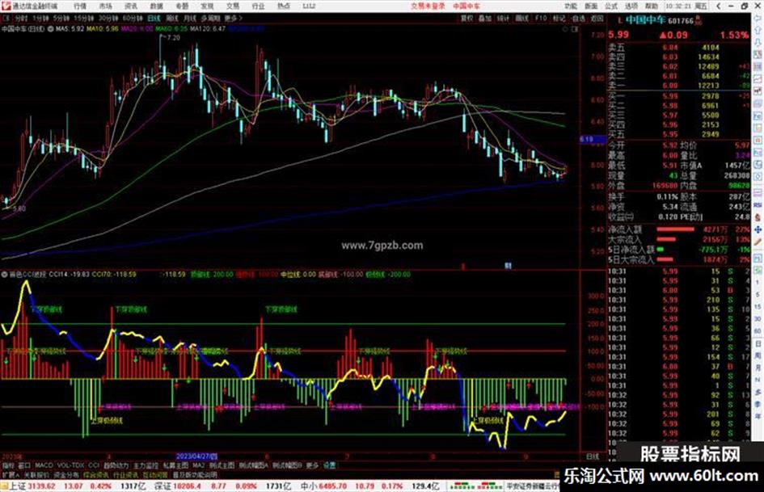Click the 统计 toolbar button
This screenshot has width=764, height=492.
click(503, 19)
